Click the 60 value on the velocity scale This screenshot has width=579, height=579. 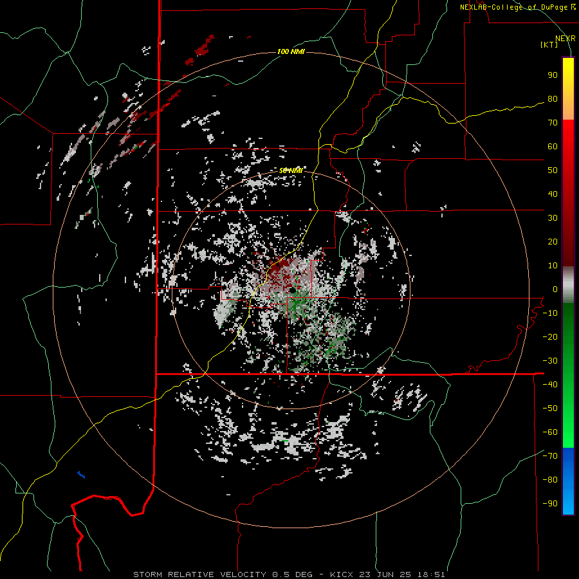click(x=553, y=147)
